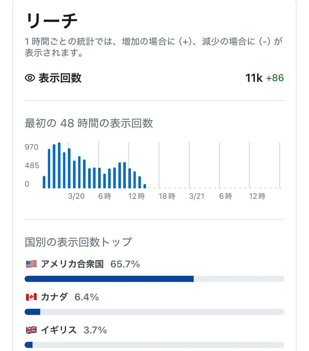Select the 表示回数 label
The width and height of the screenshot is (309, 351).
tap(60, 78)
